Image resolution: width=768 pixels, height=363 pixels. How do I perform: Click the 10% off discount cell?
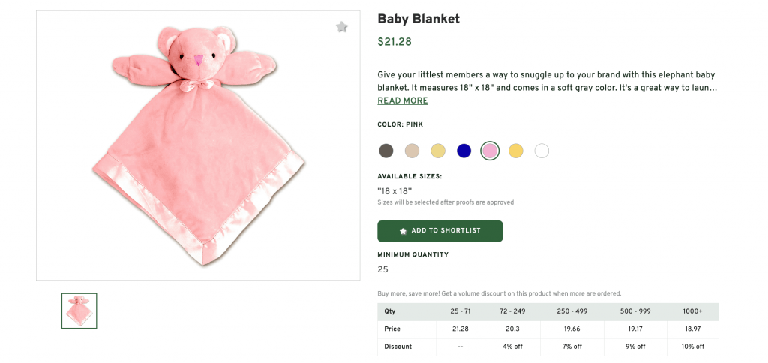coord(693,346)
